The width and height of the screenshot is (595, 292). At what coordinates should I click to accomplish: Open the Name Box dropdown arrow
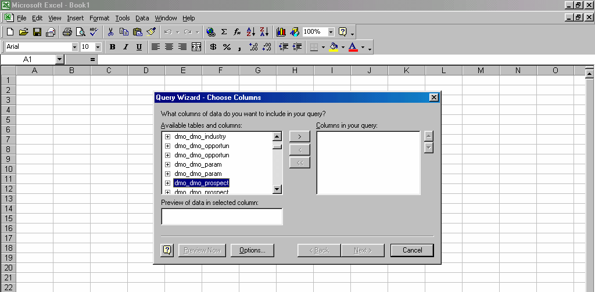tap(60, 60)
